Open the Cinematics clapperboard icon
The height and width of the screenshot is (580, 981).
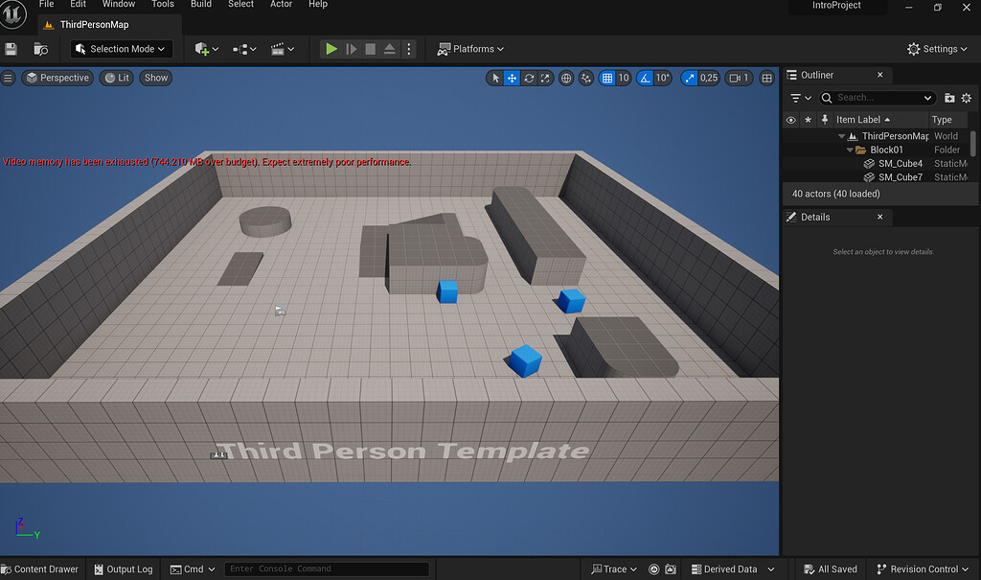click(x=279, y=49)
